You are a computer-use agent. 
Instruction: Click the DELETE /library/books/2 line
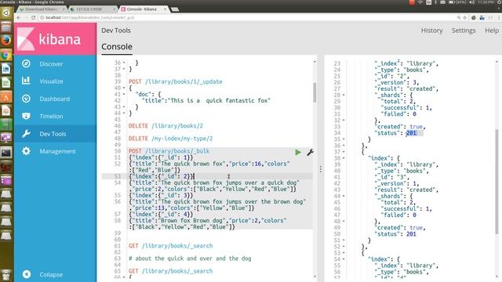coord(166,125)
